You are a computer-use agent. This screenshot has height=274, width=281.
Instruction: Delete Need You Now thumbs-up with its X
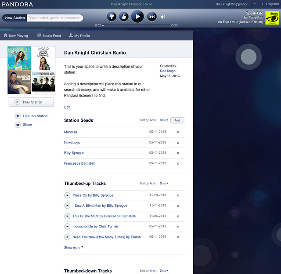coord(178,237)
